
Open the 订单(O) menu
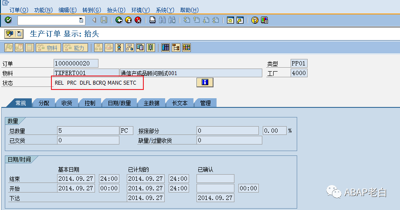pos(19,10)
